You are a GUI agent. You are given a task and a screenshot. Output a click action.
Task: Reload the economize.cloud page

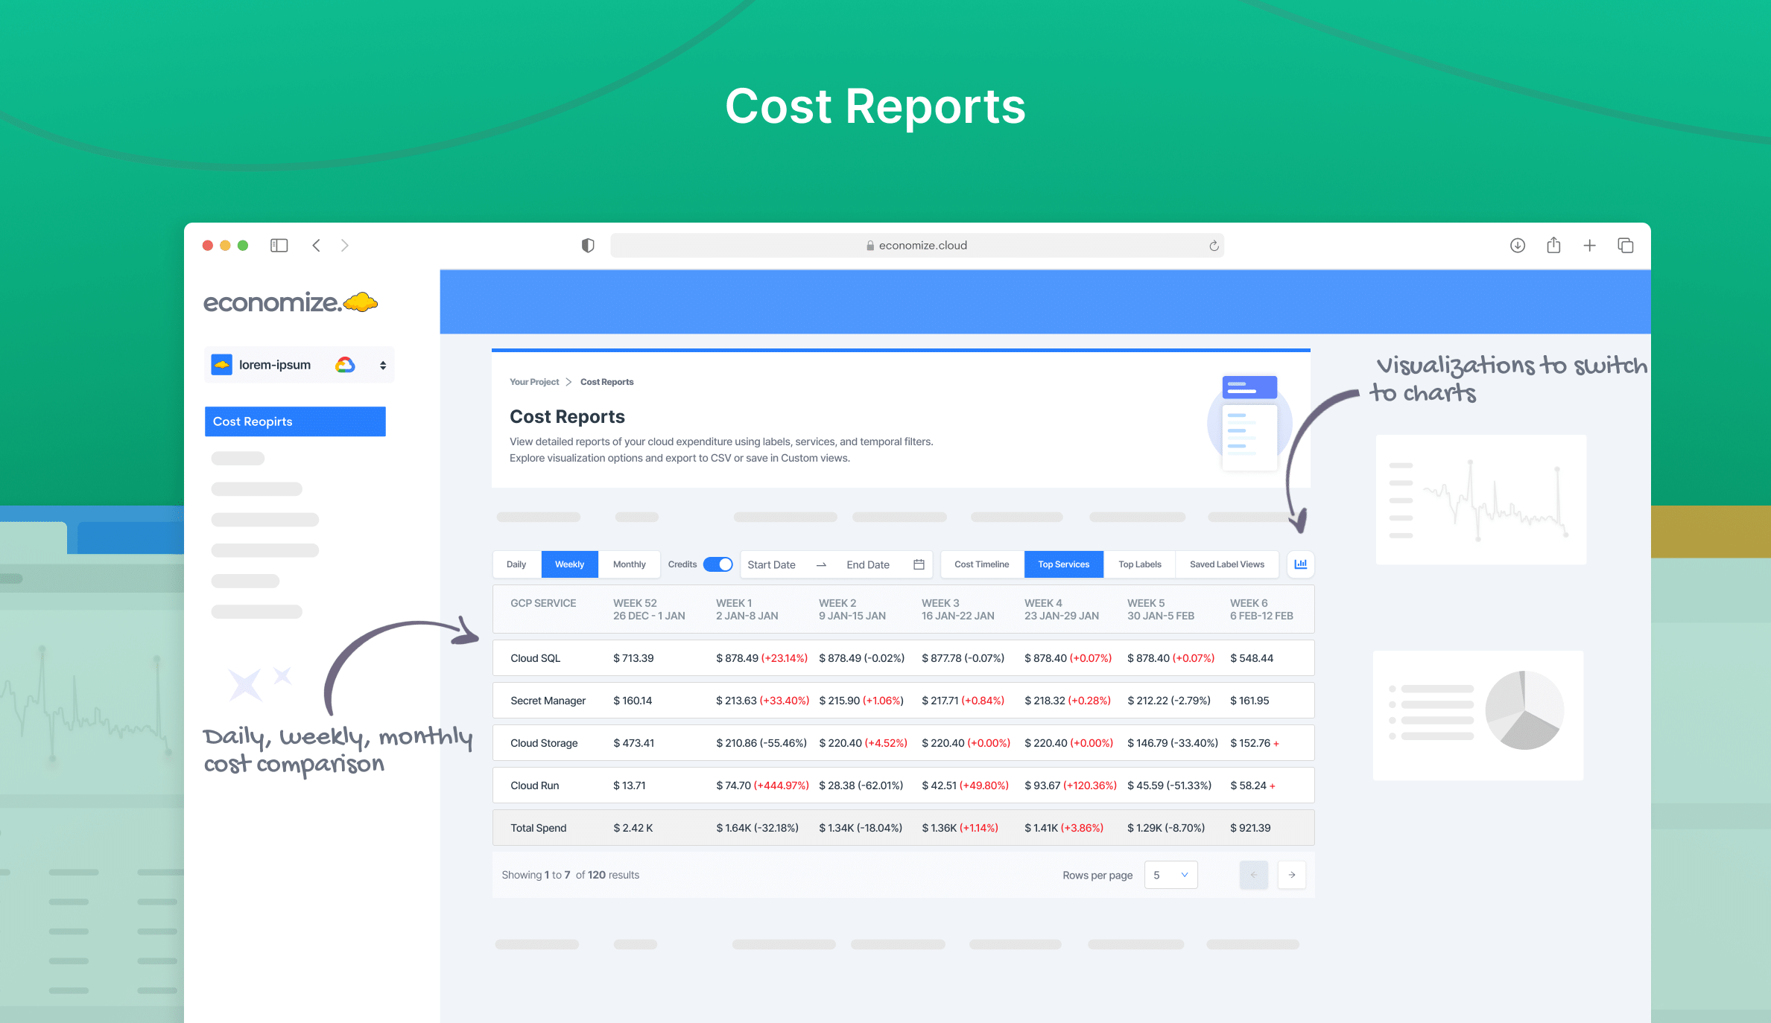coord(1214,246)
